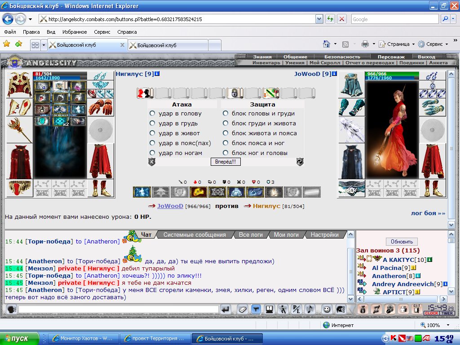Open the address bar URL dropdown arrow
The height and width of the screenshot is (345, 460).
pos(319,19)
